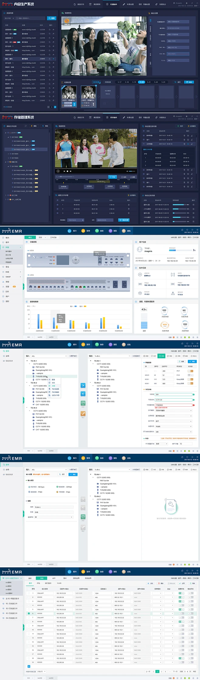Viewport: 200px width, 680px height.
Task: Collapse the TS-IN-1 input tree node
Action: point(27,361)
